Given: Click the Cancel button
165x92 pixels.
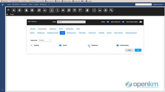Looking at the screenshot, I should pyautogui.click(x=129, y=50).
